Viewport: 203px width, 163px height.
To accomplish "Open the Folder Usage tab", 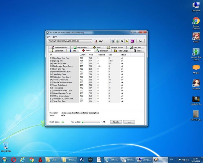I will [121, 51].
